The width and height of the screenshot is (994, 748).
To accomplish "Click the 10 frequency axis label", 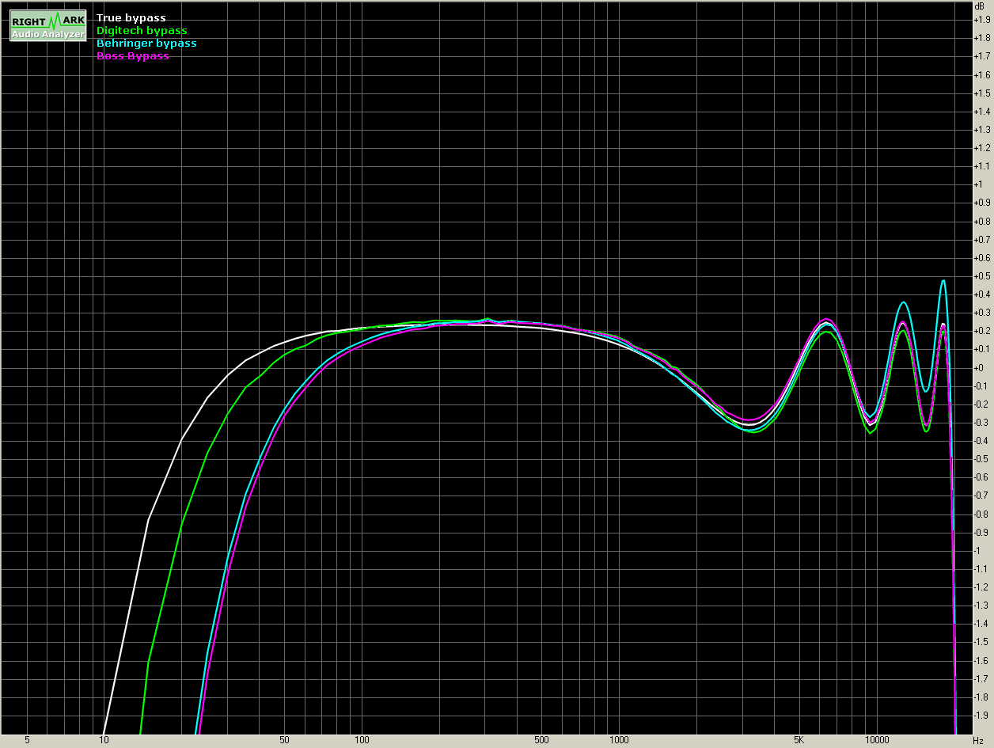I will pos(104,740).
